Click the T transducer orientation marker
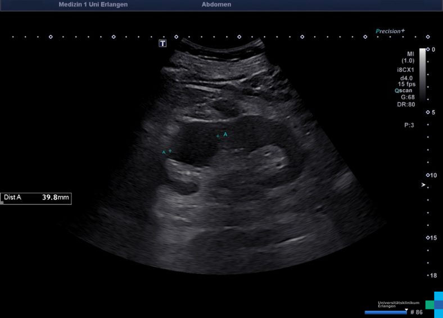The height and width of the screenshot is (318, 443). coord(162,43)
